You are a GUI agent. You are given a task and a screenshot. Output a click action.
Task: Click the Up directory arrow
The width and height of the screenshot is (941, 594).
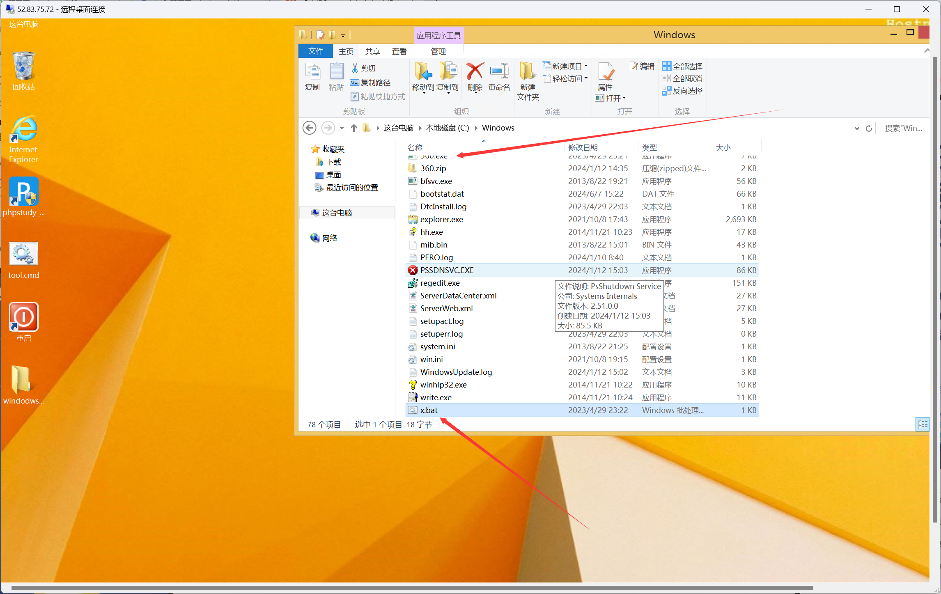point(354,128)
